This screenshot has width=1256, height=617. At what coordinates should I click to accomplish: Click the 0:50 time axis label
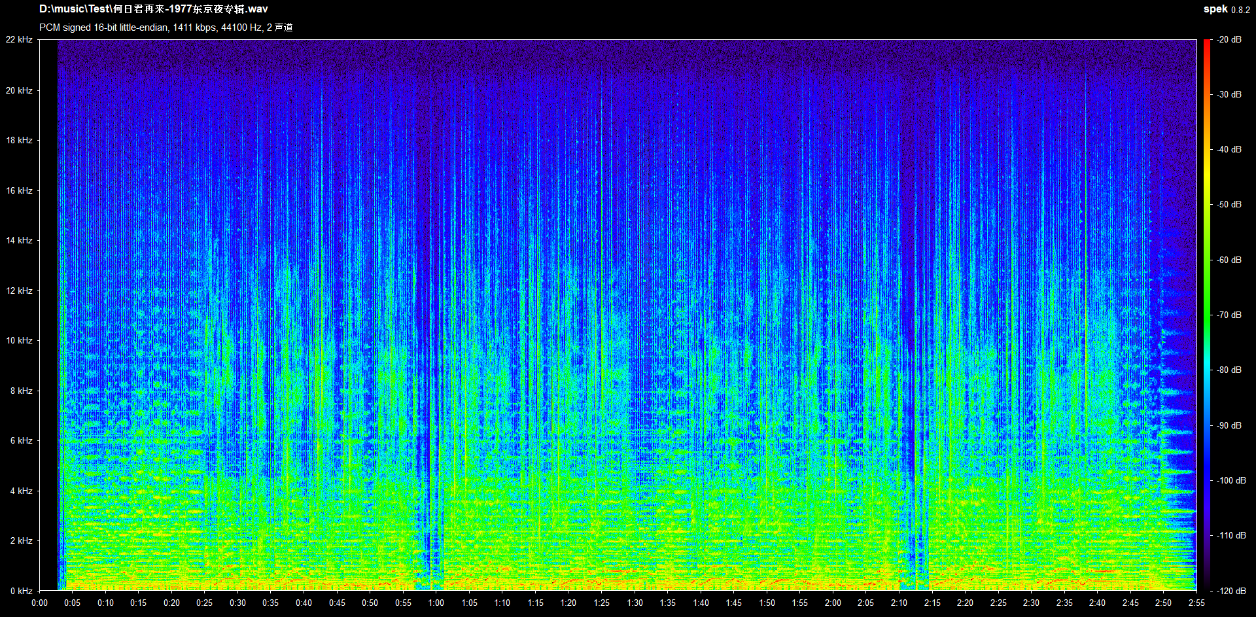pos(370,603)
